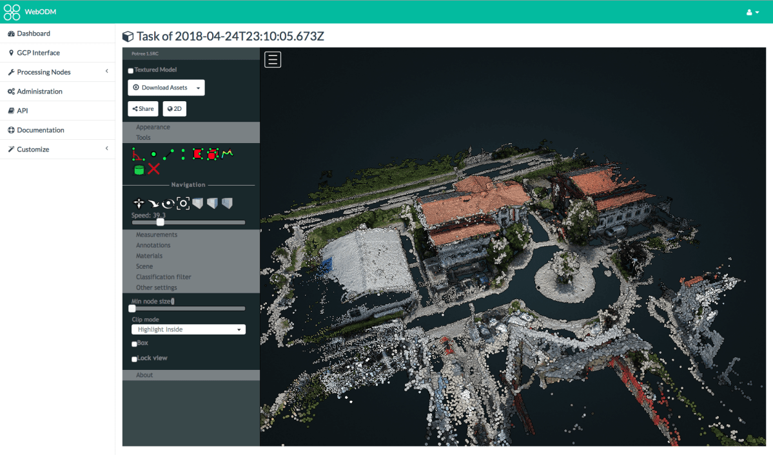773x455 pixels.
Task: Switch to orbit navigation mode
Action: point(168,203)
